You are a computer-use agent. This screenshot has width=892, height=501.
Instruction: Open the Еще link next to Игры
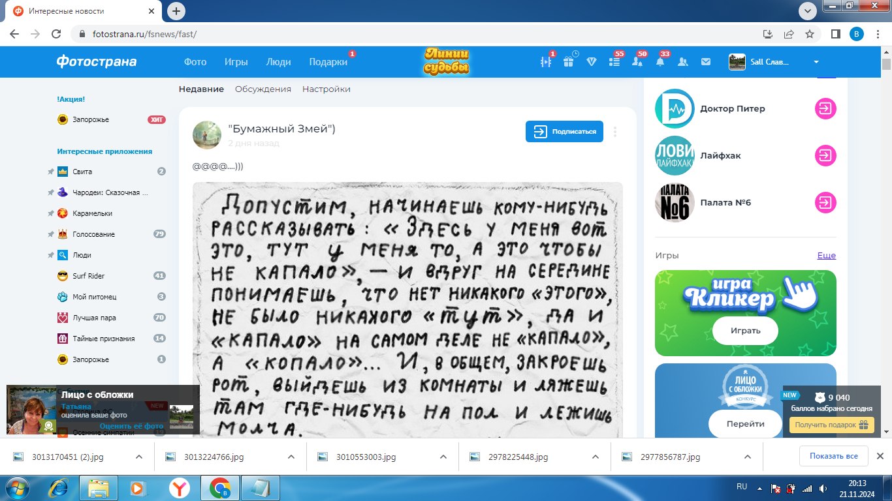pos(827,256)
